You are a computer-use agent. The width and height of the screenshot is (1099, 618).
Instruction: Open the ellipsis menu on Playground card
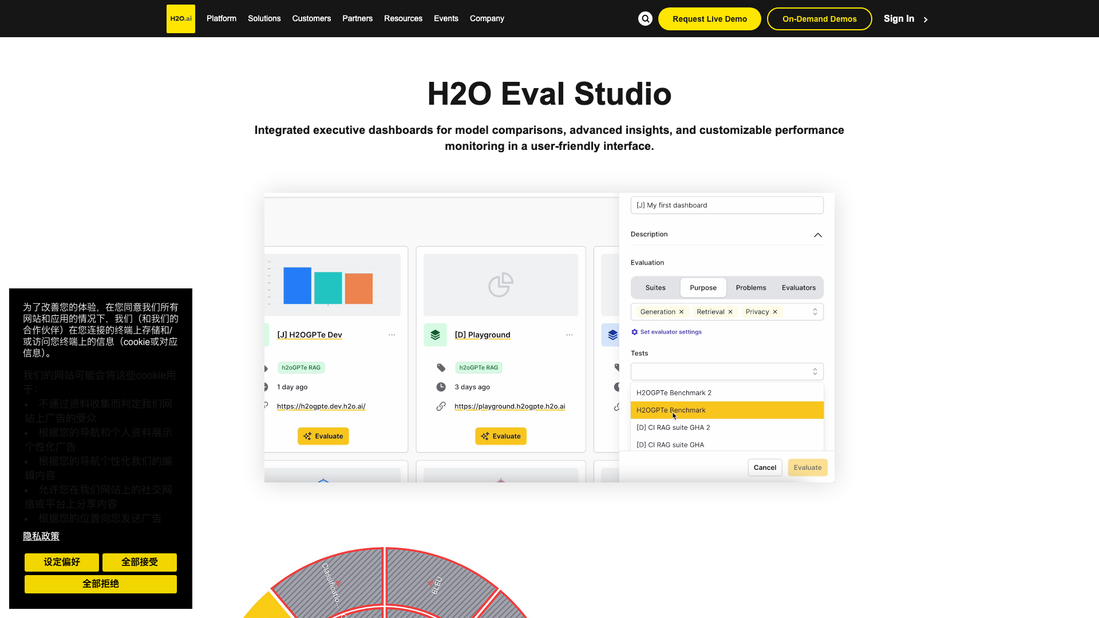(x=569, y=335)
